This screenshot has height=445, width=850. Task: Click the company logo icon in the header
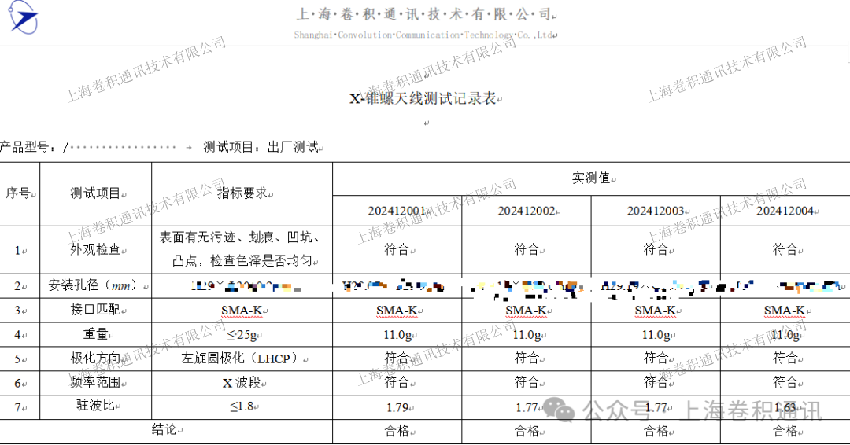(24, 17)
